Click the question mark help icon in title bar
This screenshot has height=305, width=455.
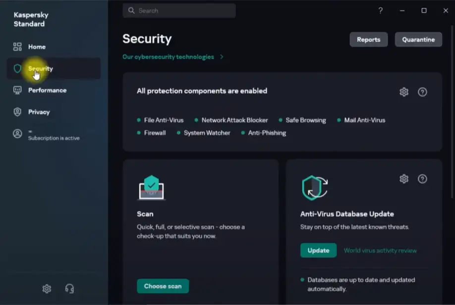pyautogui.click(x=381, y=10)
